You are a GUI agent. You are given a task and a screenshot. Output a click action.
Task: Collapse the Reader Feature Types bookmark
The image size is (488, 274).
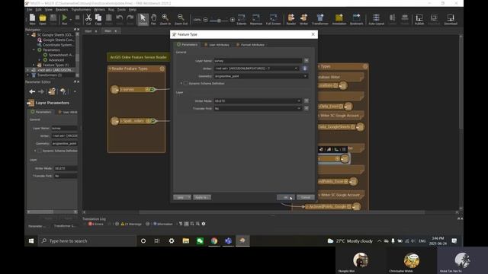[110, 68]
